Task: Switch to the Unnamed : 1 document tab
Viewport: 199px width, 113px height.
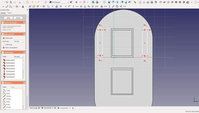Action: click(x=48, y=108)
